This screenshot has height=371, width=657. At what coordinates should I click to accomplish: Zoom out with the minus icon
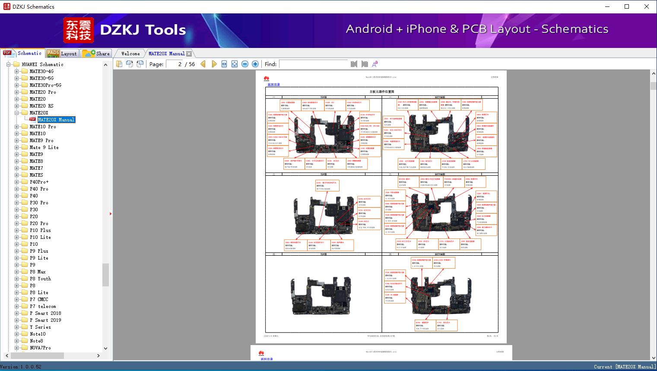(x=245, y=64)
